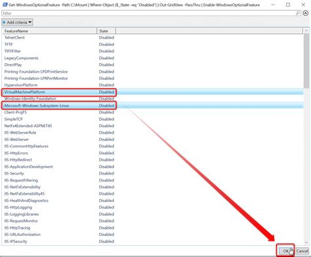
Task: Select Microsoft-Windows-Subsystem-Linux row
Action: (x=153, y=106)
